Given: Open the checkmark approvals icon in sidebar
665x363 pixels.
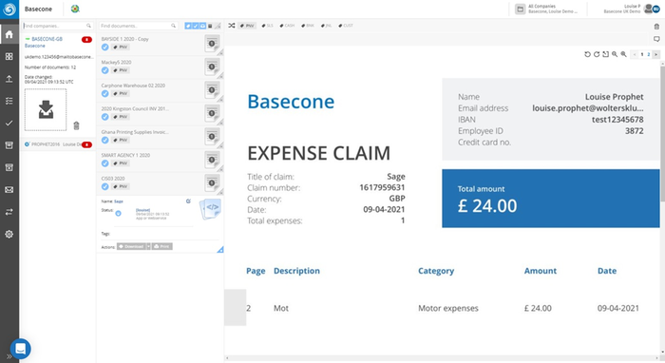Looking at the screenshot, I should (9, 123).
